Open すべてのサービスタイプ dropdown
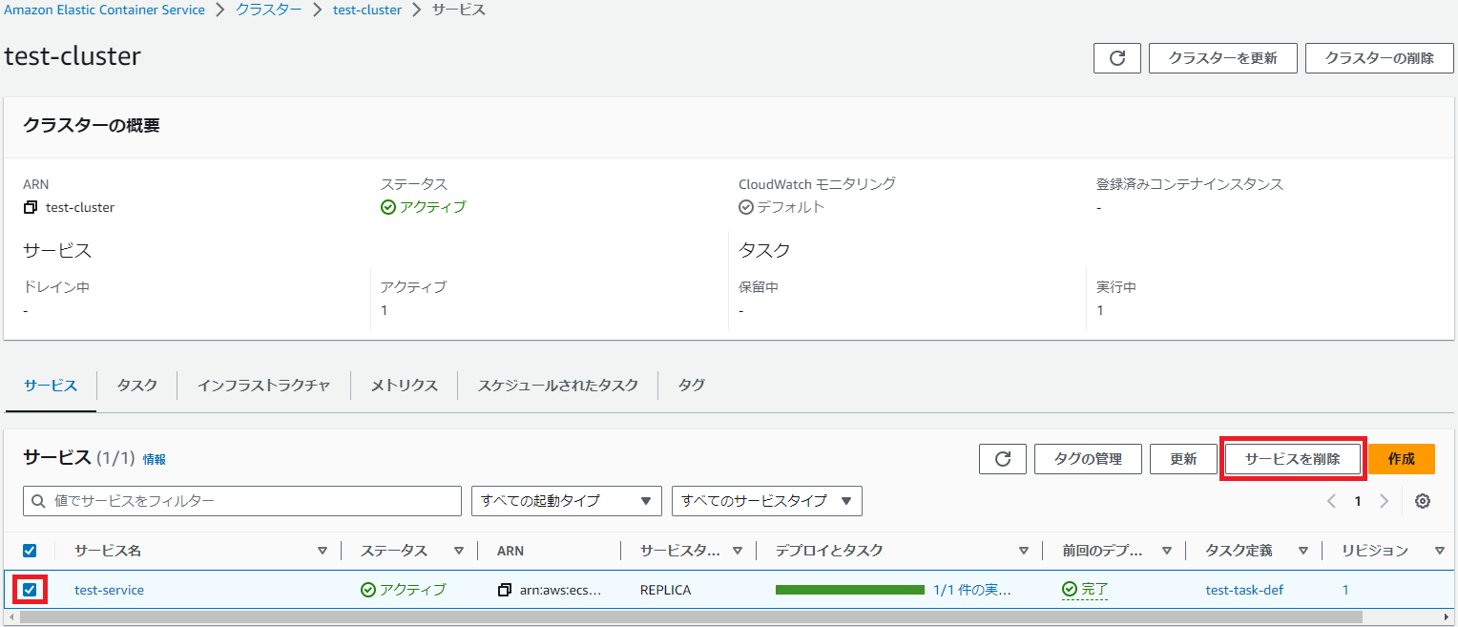The image size is (1458, 627). coord(767,501)
